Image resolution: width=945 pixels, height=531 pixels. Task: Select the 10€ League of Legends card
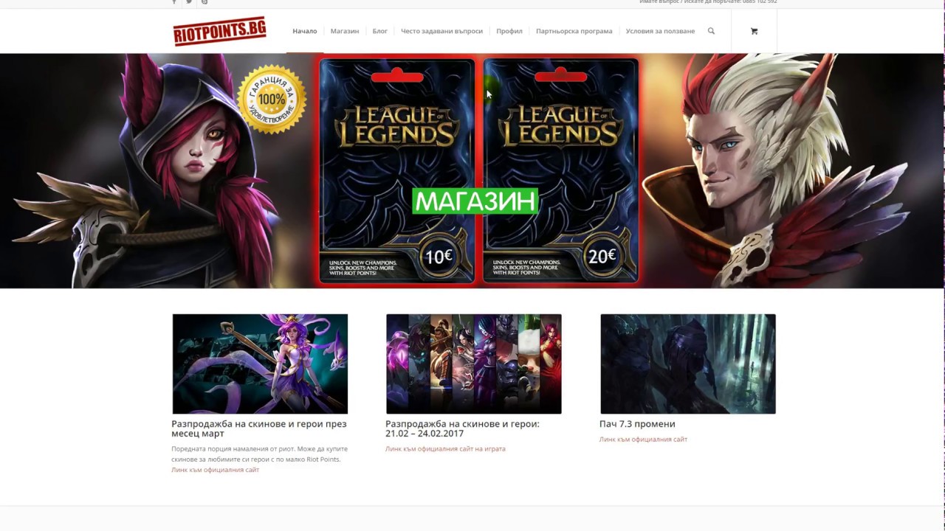click(x=397, y=171)
